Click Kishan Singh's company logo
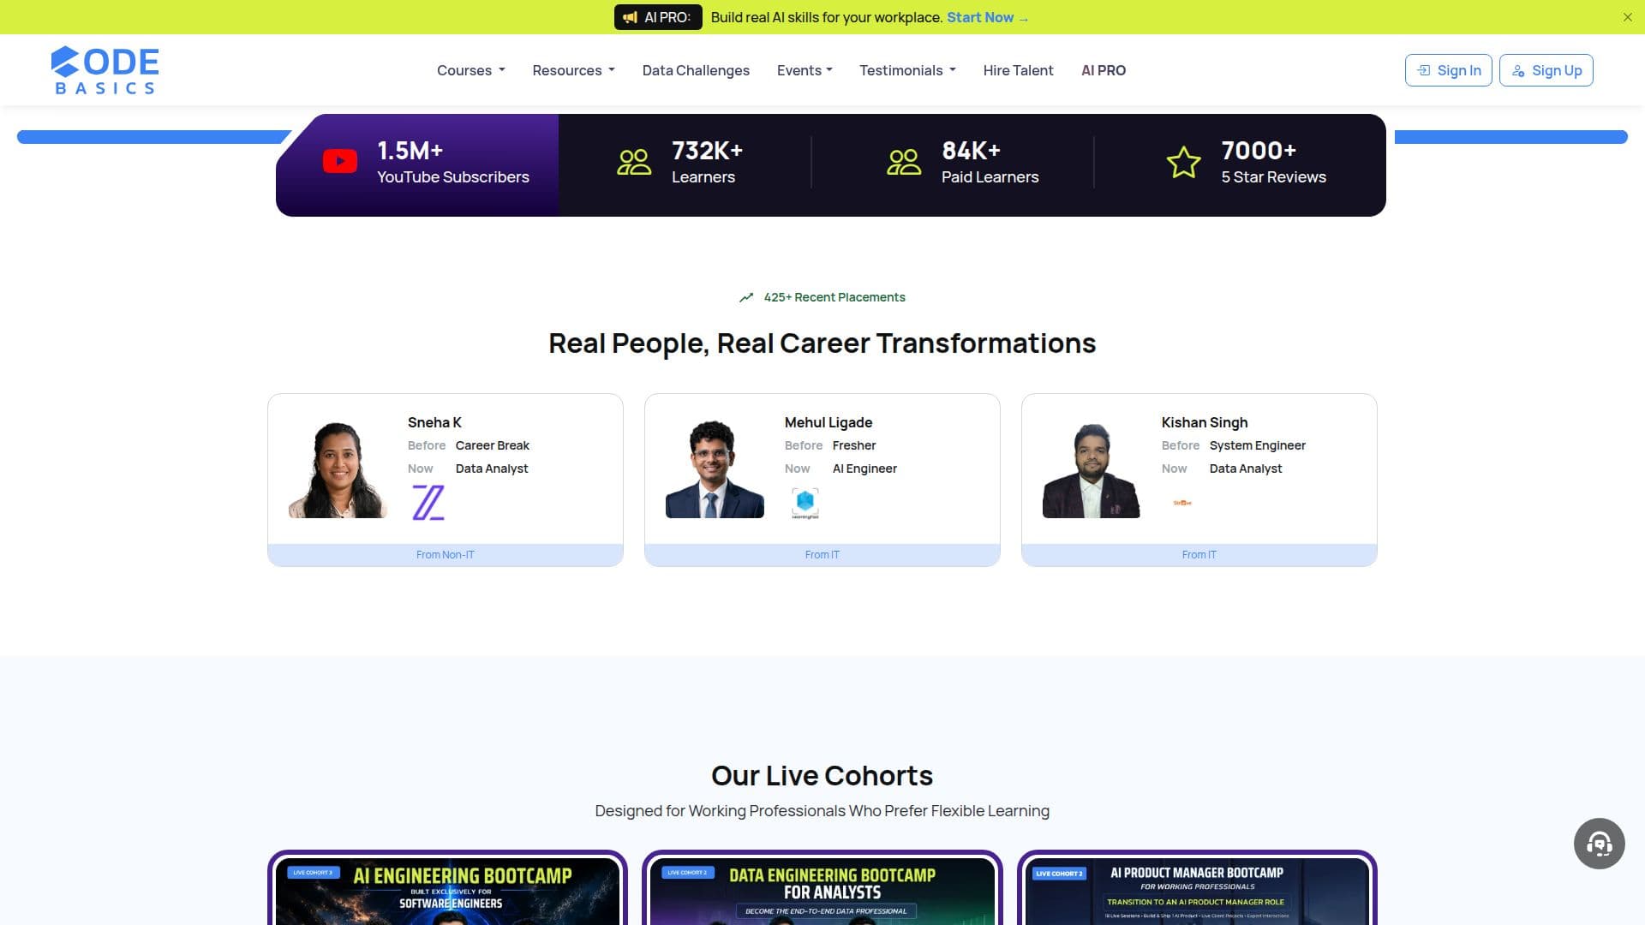Image resolution: width=1645 pixels, height=925 pixels. (x=1181, y=503)
